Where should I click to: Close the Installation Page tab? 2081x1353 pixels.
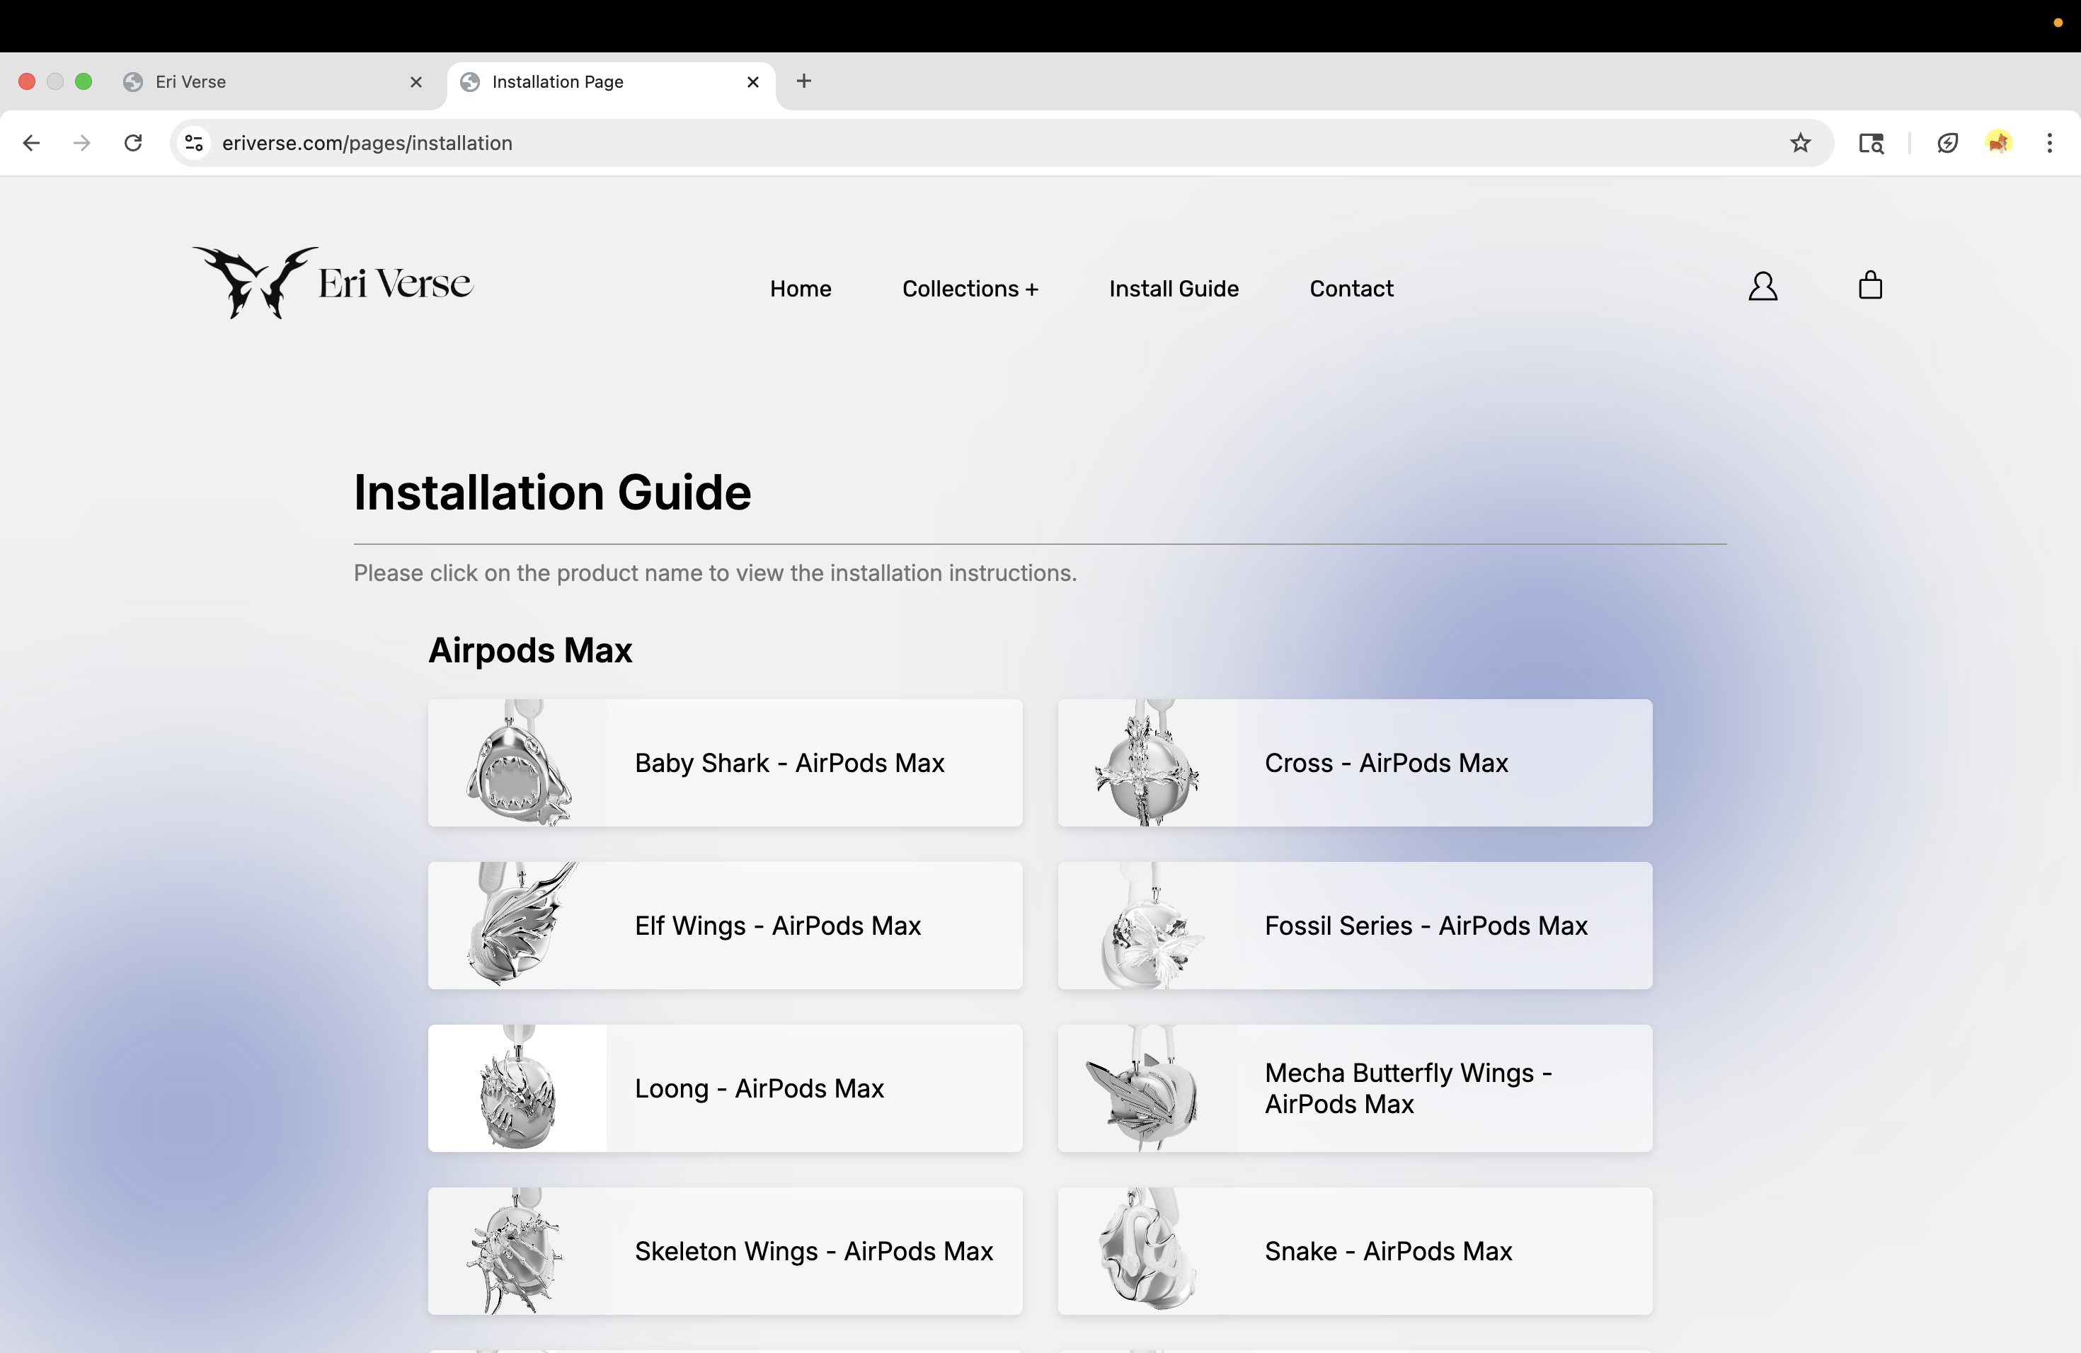pos(753,82)
